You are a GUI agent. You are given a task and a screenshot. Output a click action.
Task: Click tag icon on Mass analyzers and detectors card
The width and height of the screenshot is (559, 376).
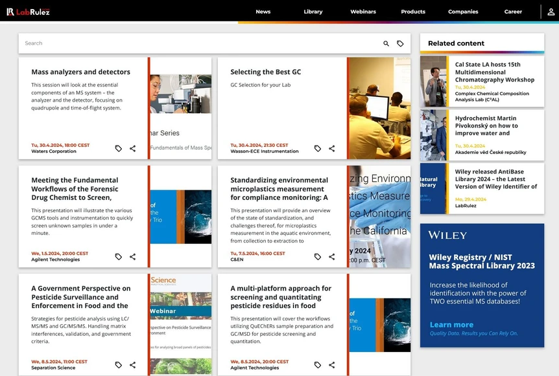pyautogui.click(x=119, y=148)
